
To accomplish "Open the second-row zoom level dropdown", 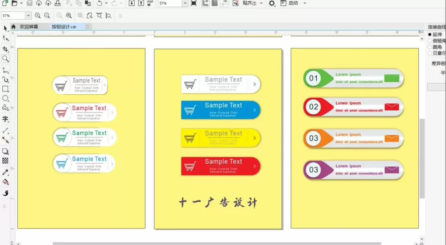I will (28, 16).
